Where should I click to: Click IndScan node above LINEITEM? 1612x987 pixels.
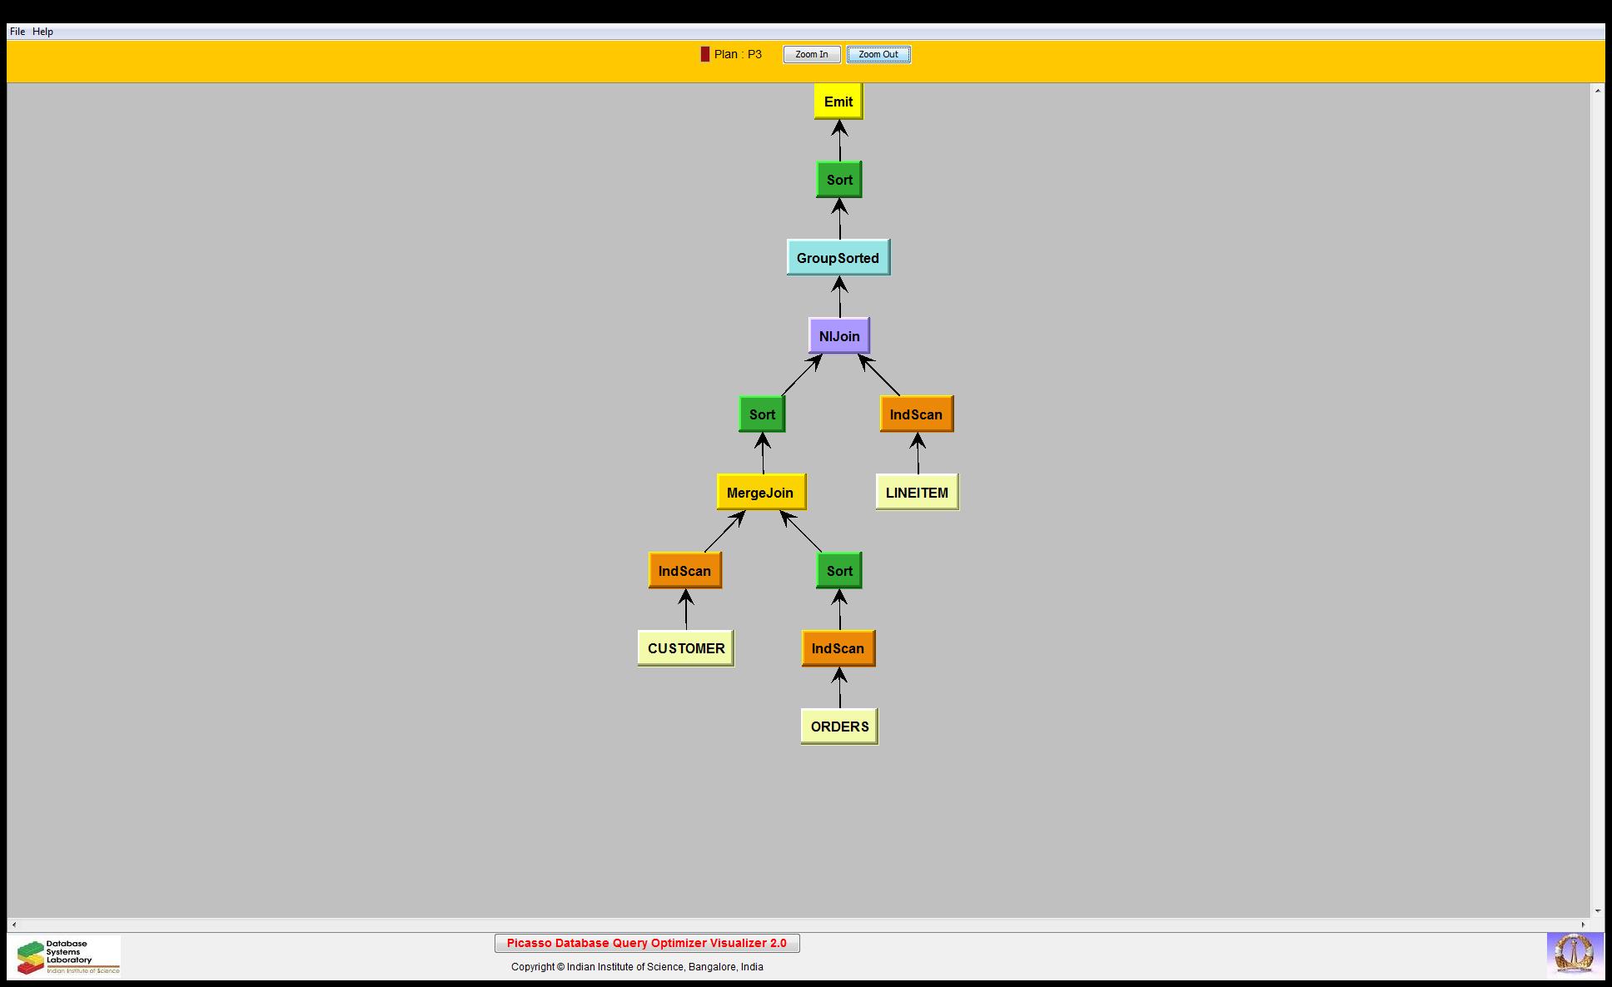tap(916, 414)
